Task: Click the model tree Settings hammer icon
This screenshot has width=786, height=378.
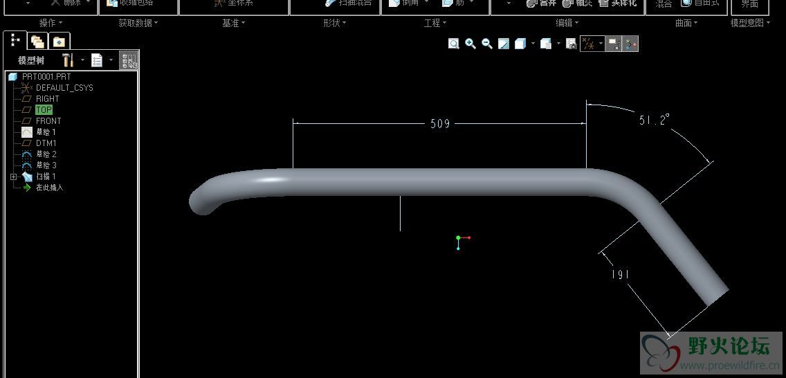Action: click(68, 60)
